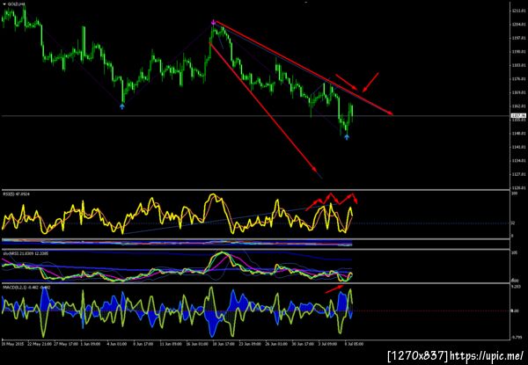Click the 11 Jun 09:00 time label
The width and height of the screenshot is (528, 365).
(170, 344)
